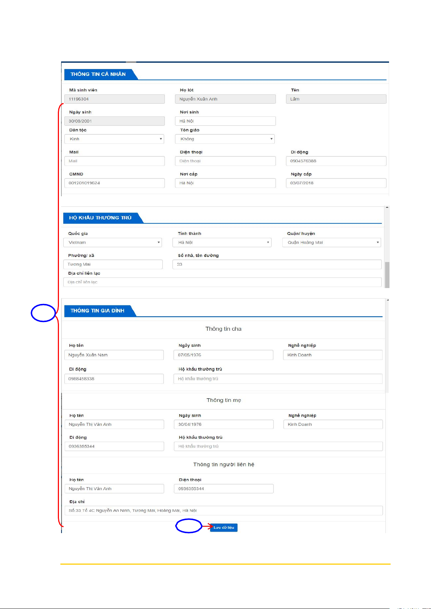Click the contact person's Địa chỉ field
431x609 pixels.
223,511
